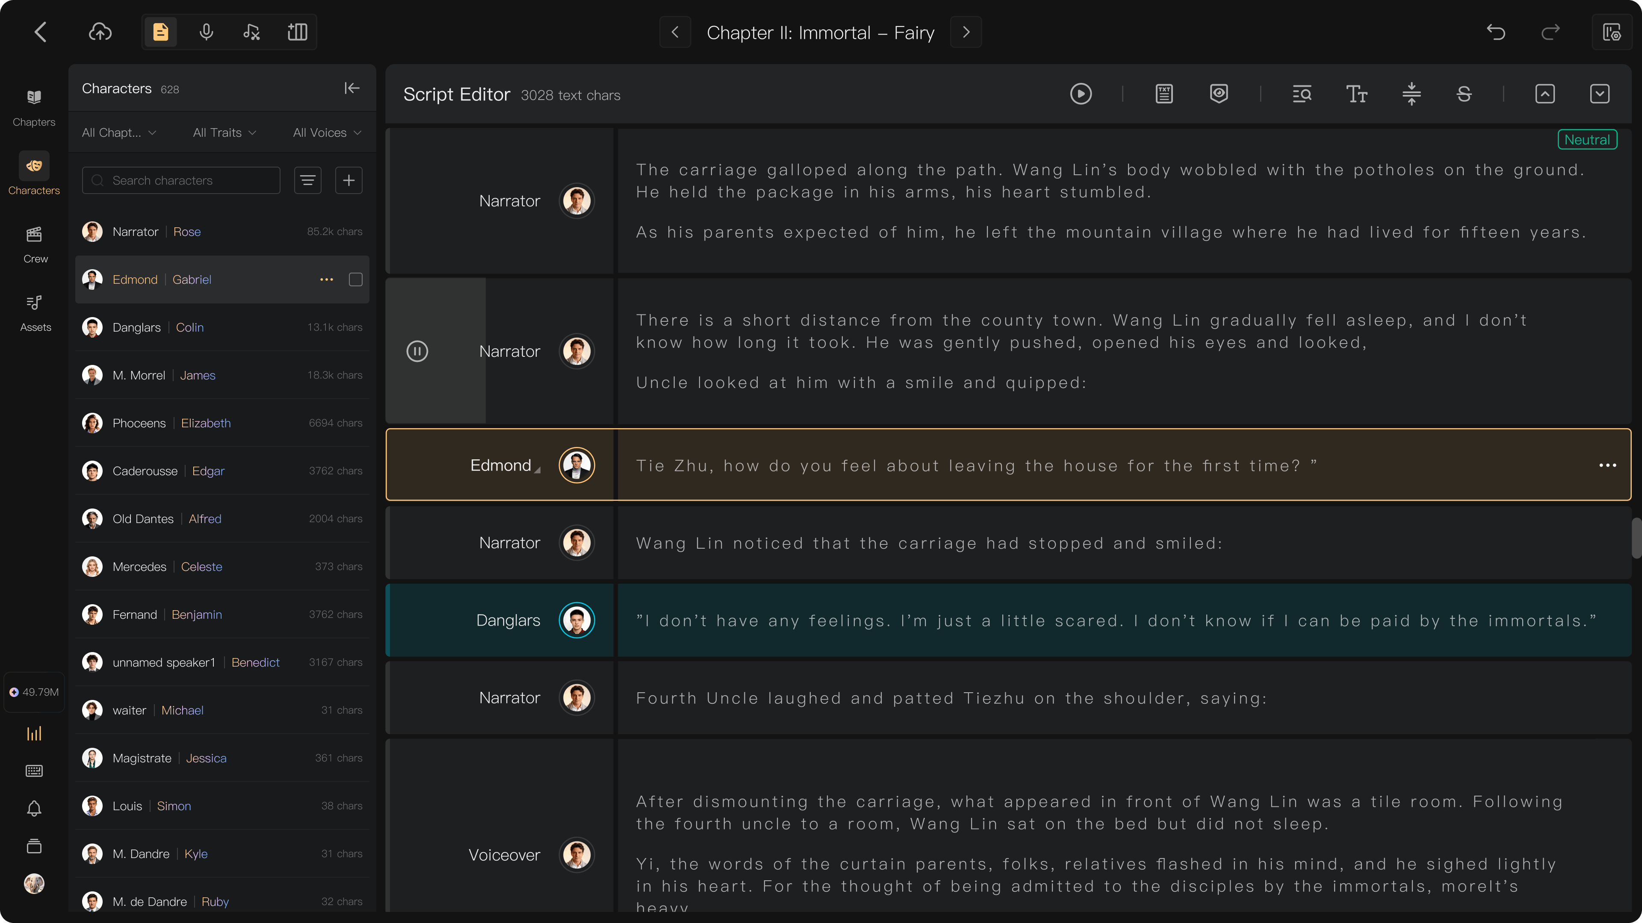Viewport: 1642px width, 923px height.
Task: Open more options for Edmond in character list
Action: tap(326, 279)
